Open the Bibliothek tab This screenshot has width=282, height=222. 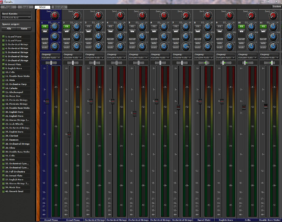click(59, 7)
